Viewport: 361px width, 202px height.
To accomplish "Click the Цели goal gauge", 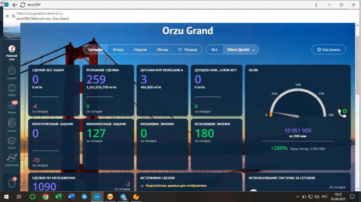I will point(298,102).
